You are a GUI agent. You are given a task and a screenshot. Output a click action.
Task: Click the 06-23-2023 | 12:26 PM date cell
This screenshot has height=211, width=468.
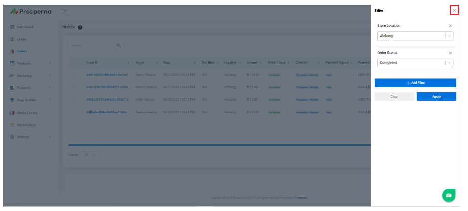[x=179, y=75]
